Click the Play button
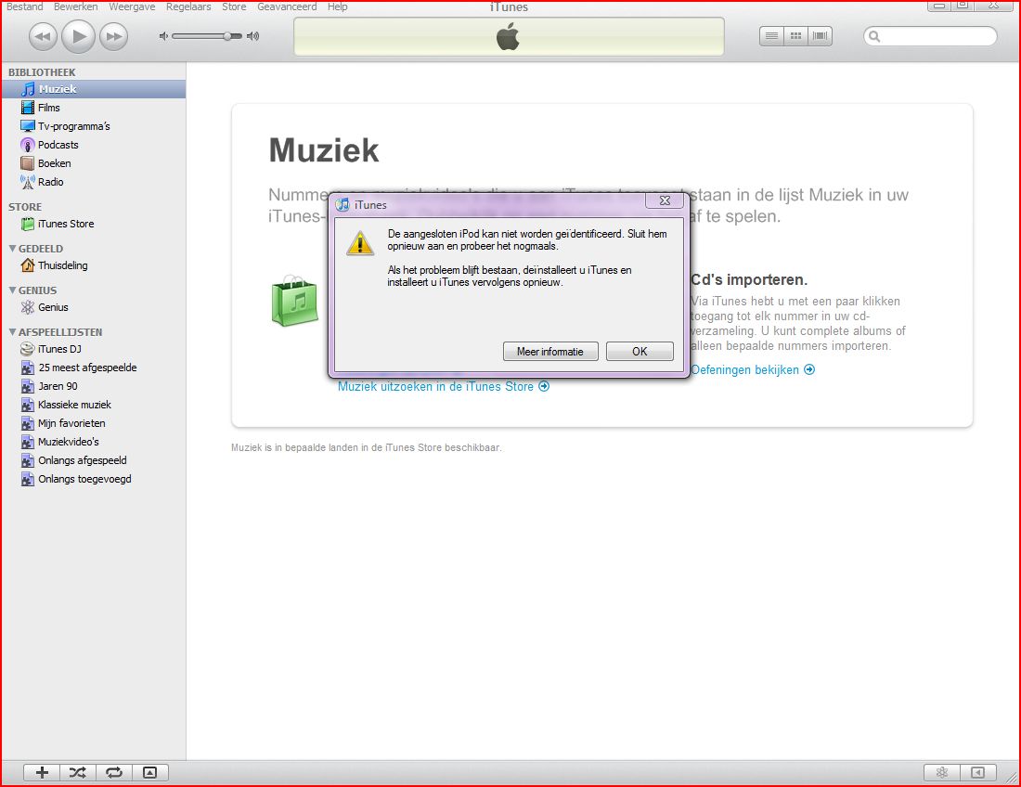1021x787 pixels. 78,36
